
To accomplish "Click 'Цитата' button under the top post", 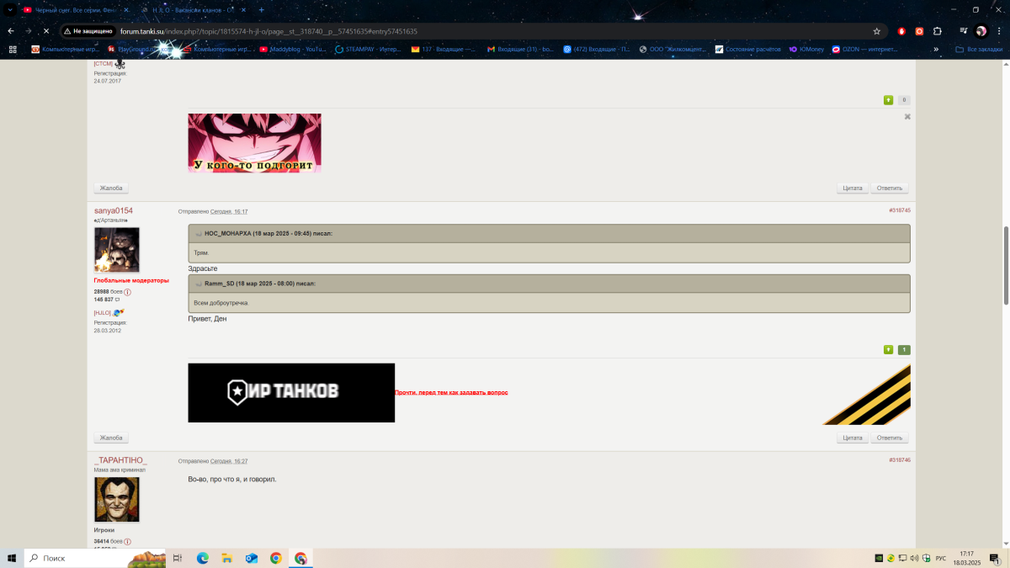I will pyautogui.click(x=853, y=188).
